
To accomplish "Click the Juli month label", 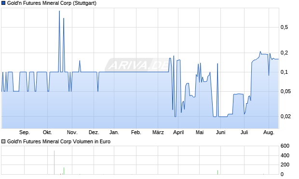I will 245,132.
